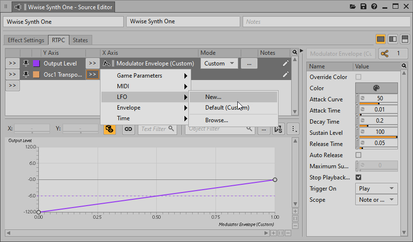
Task: Click pin icon on Output Level row
Action: click(26, 63)
